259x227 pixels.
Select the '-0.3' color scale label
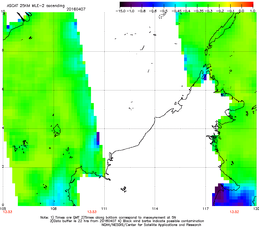pos(209,11)
